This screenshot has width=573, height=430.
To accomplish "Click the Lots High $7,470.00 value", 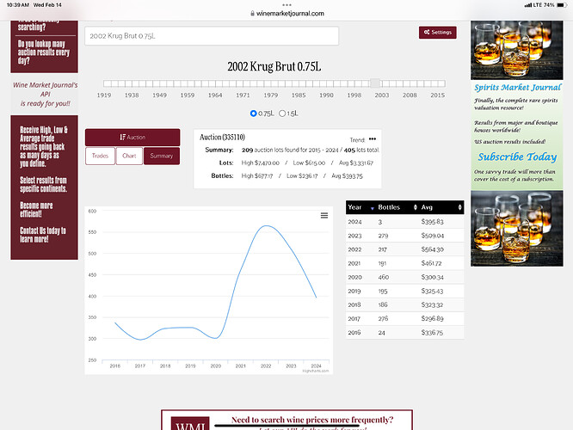I will 260,163.
